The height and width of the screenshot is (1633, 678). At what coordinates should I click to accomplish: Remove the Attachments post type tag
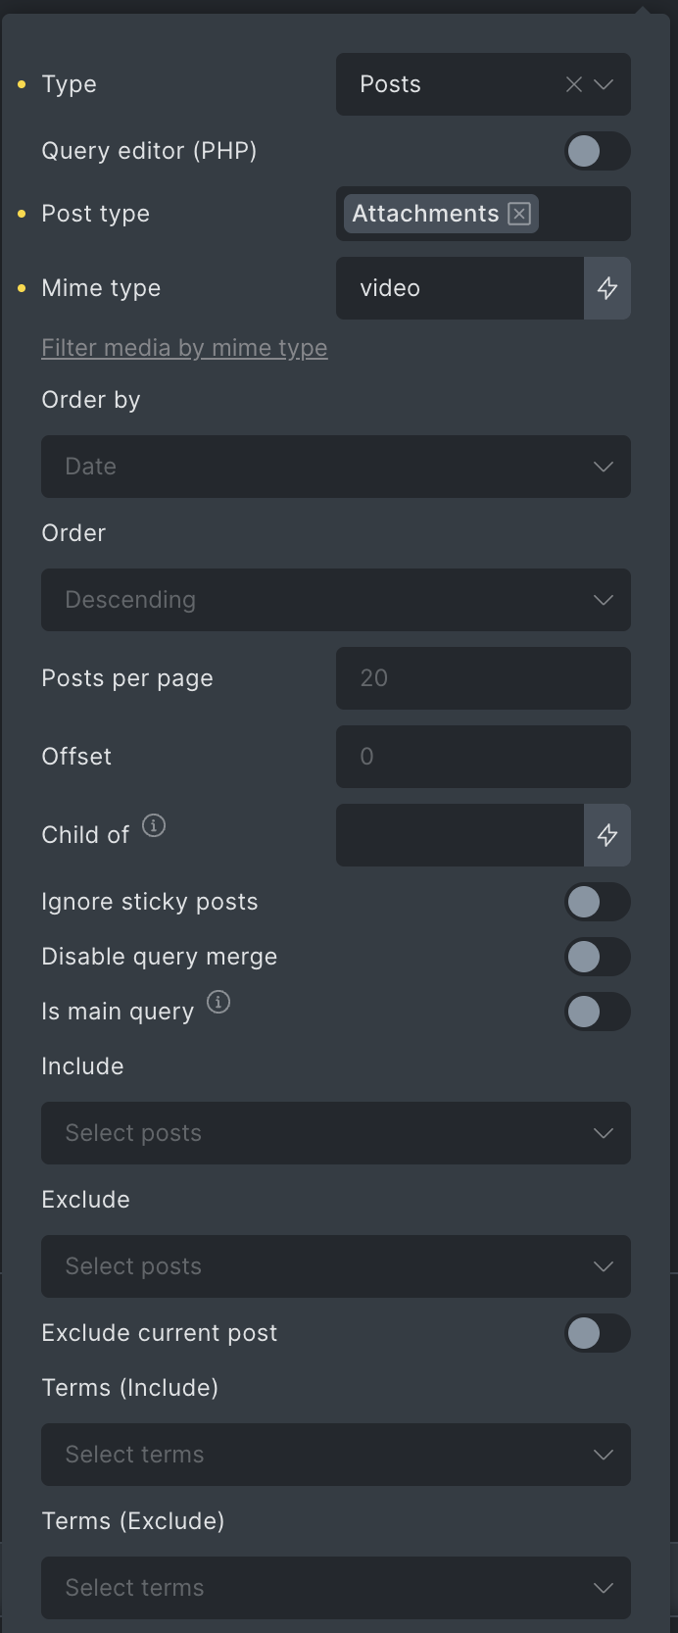coord(519,214)
